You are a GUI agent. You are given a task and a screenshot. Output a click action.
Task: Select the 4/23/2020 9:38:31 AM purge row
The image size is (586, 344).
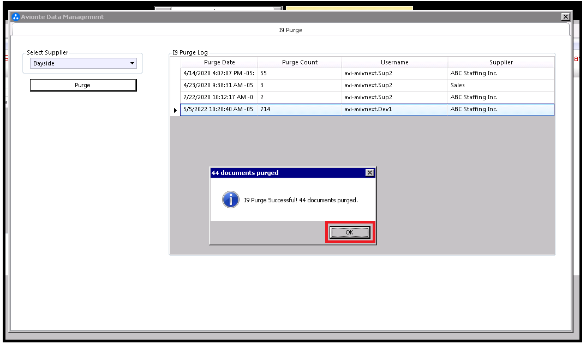point(367,86)
